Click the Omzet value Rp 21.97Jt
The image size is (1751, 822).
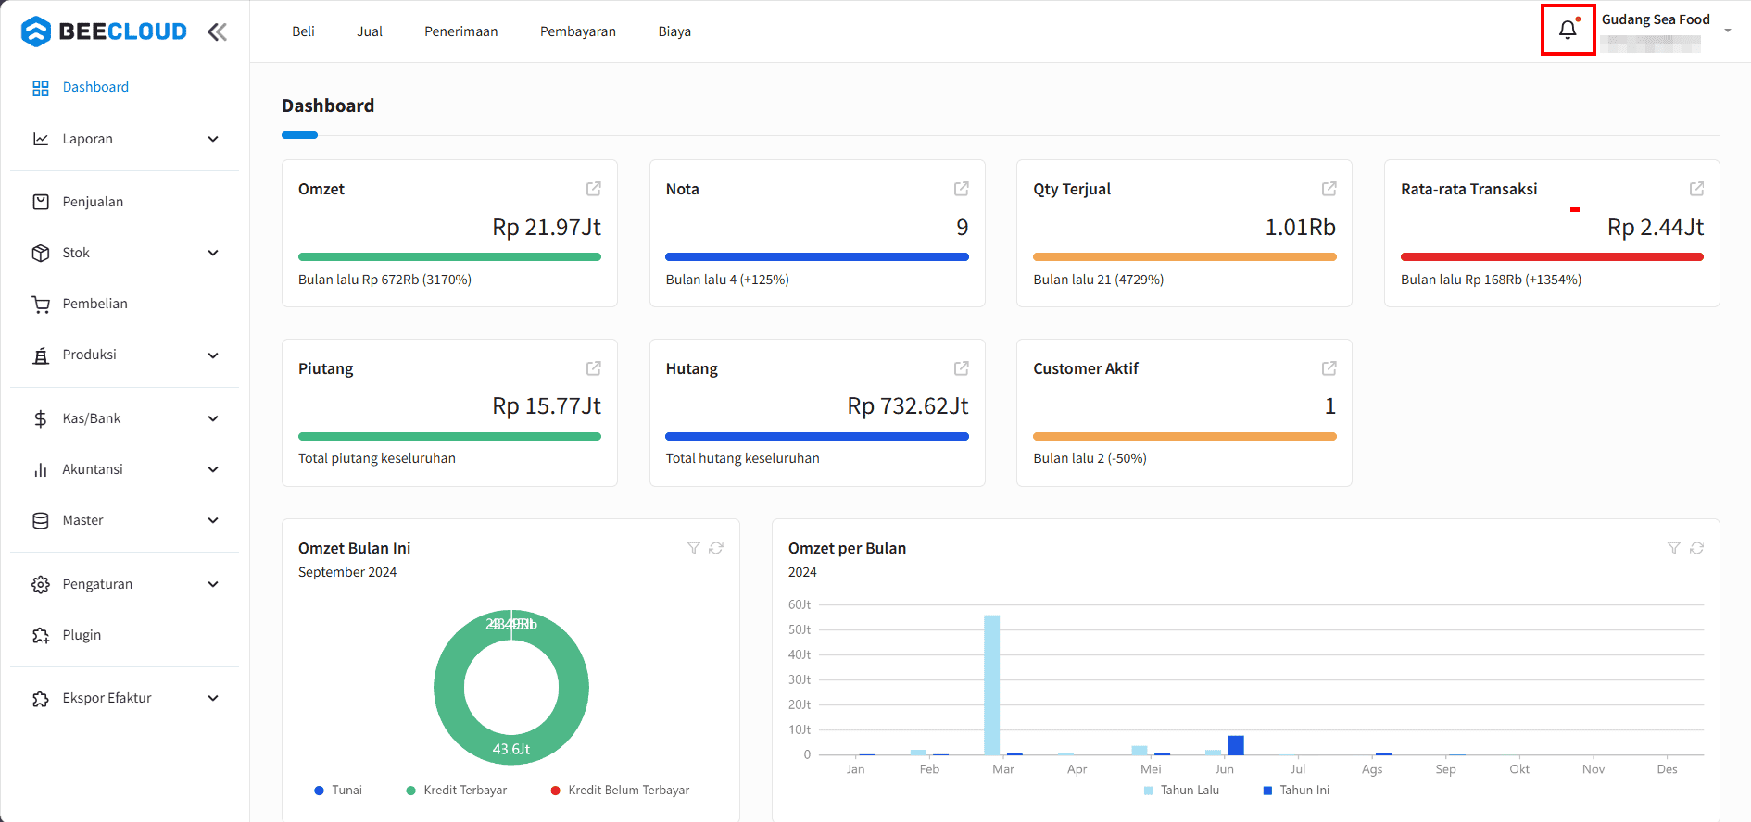(x=547, y=227)
